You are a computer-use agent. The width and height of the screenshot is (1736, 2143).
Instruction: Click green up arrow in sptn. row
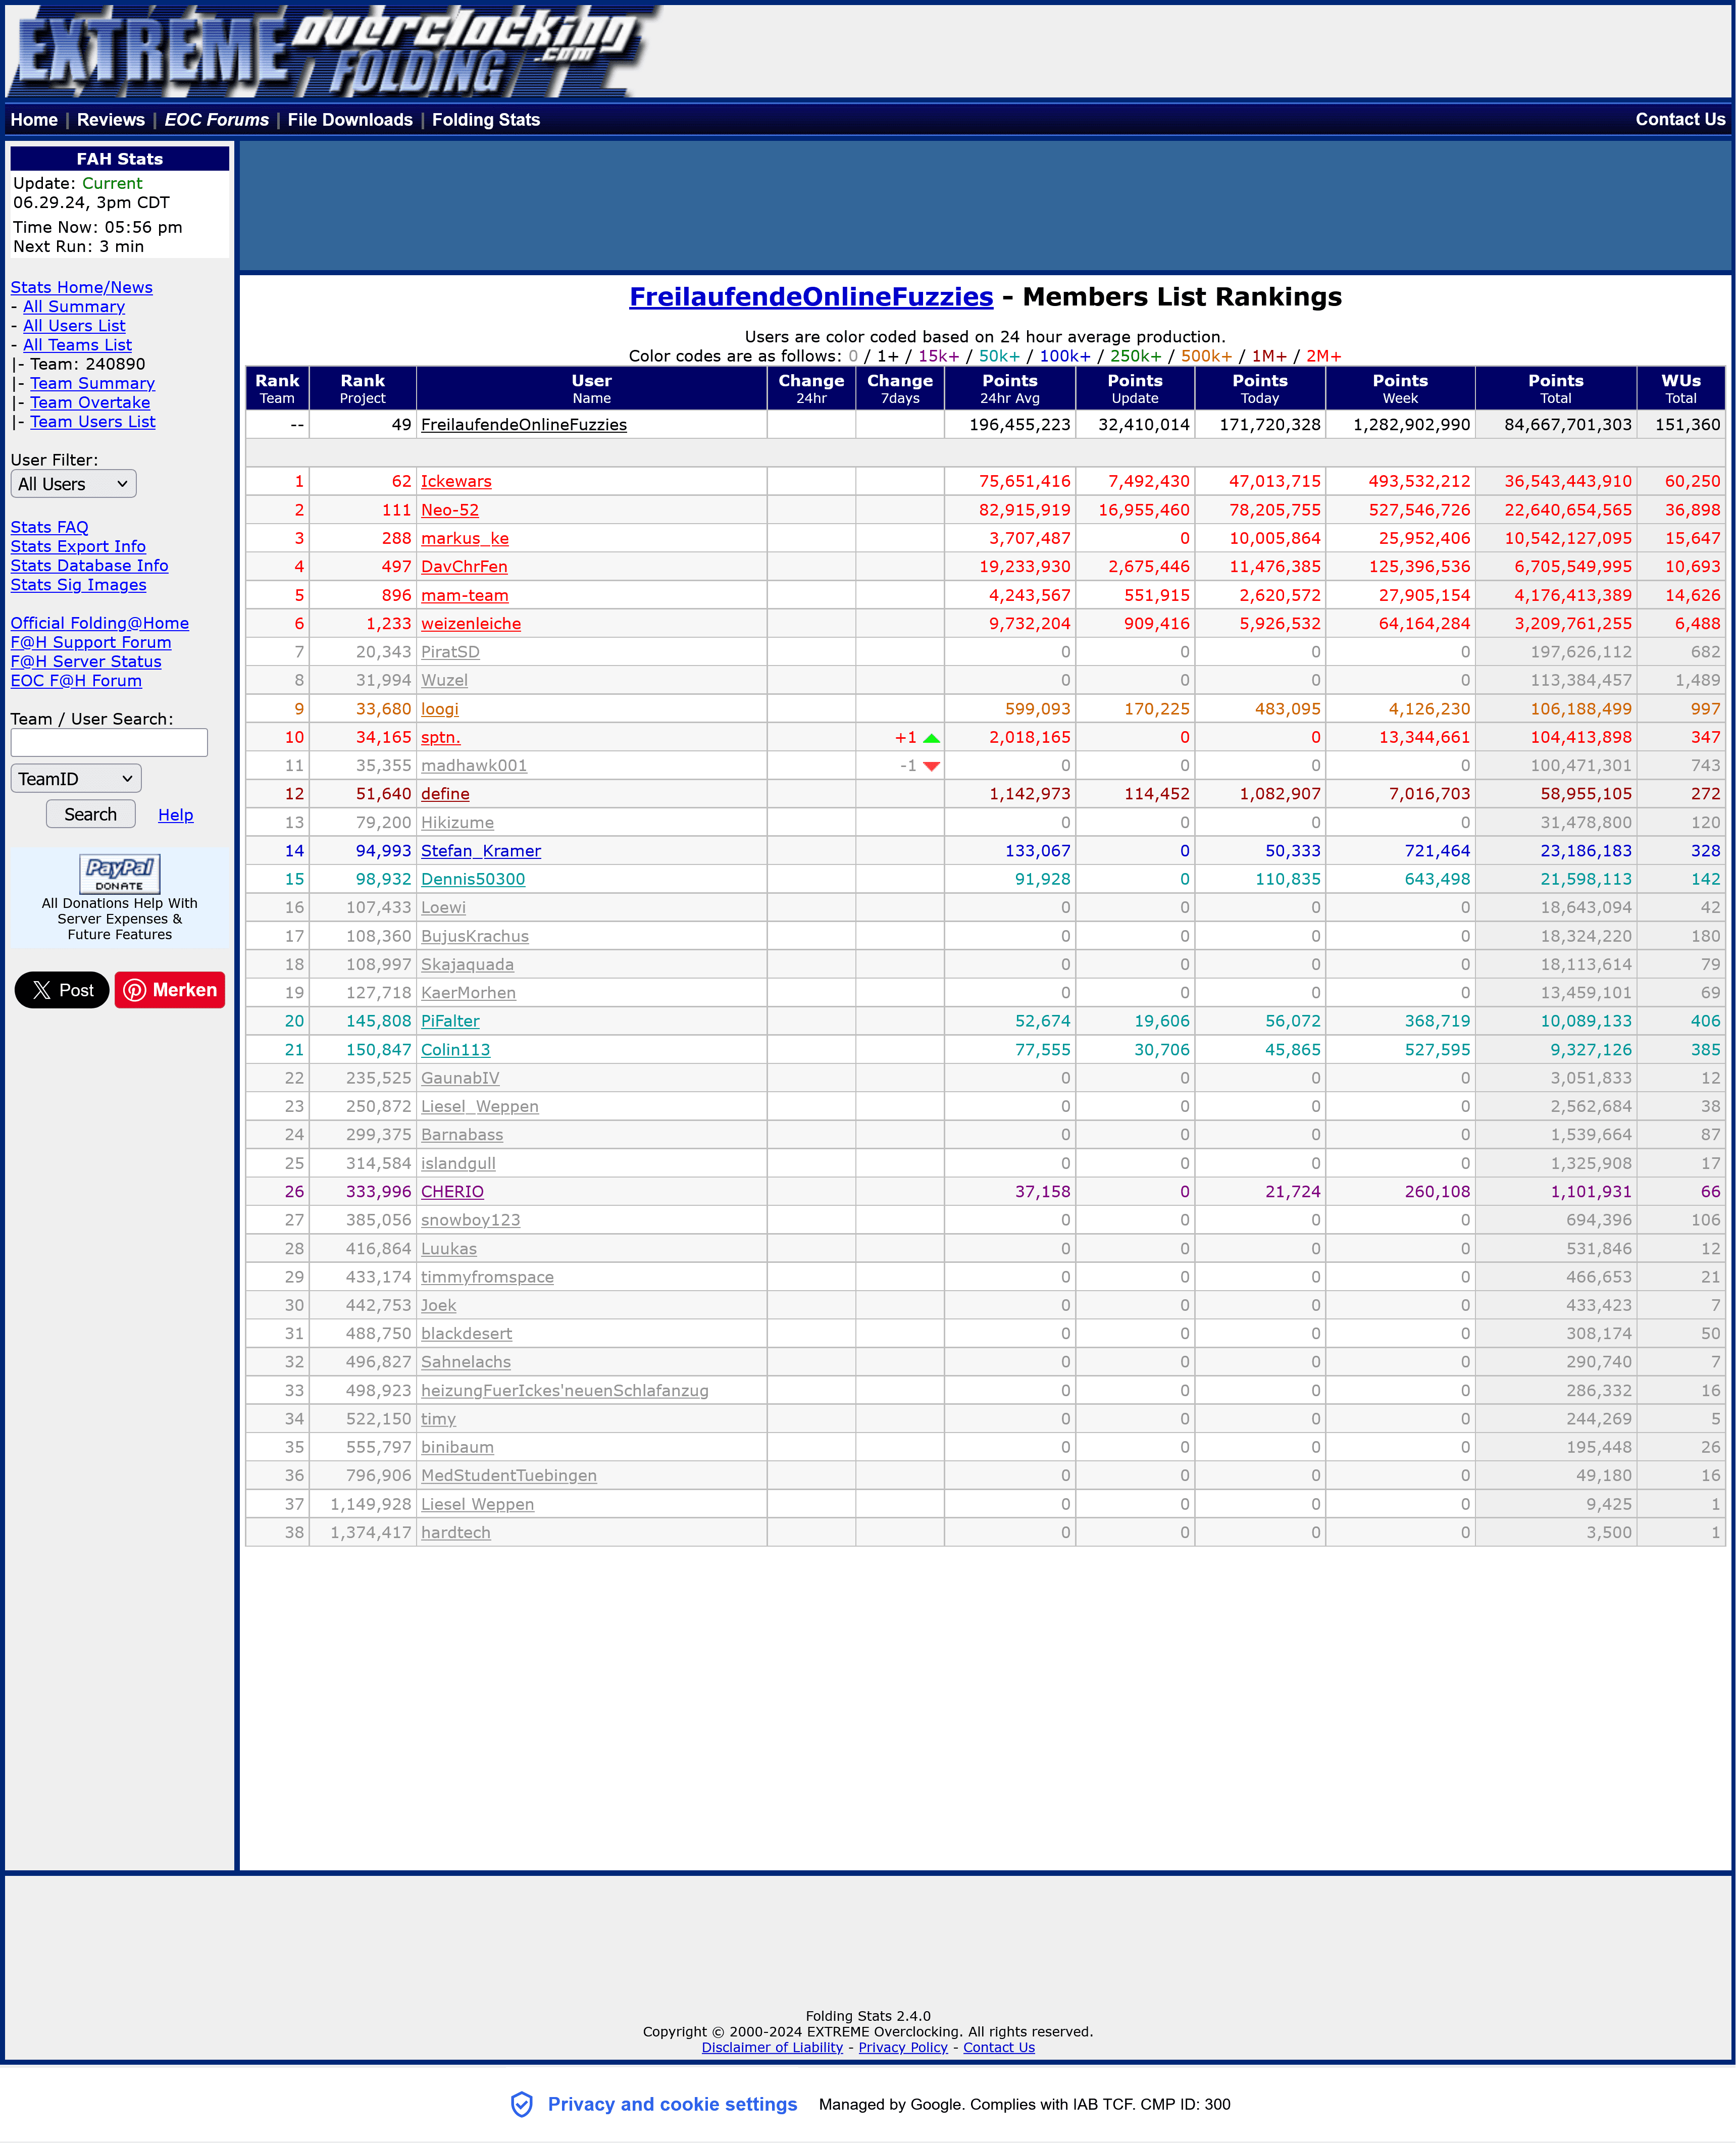[x=931, y=738]
